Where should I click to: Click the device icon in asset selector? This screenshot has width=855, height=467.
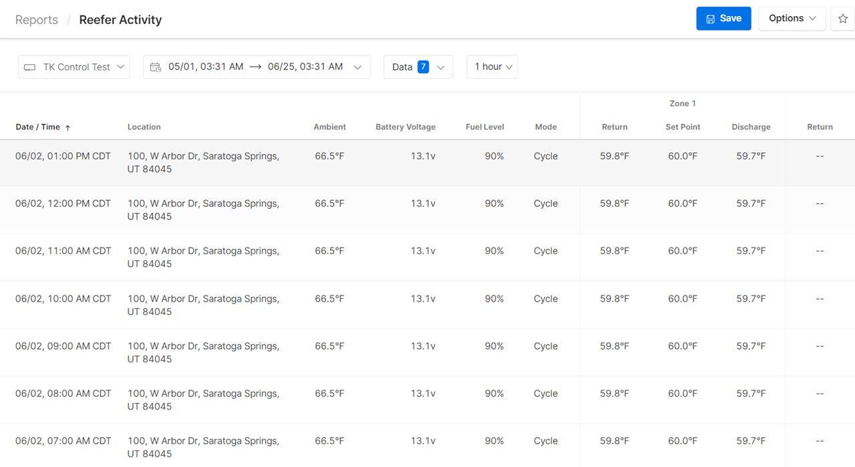[x=29, y=67]
